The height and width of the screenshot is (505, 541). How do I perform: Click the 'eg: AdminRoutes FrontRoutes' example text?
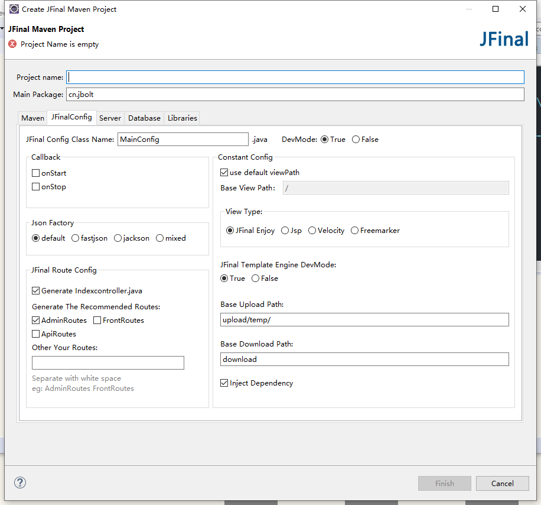point(83,389)
